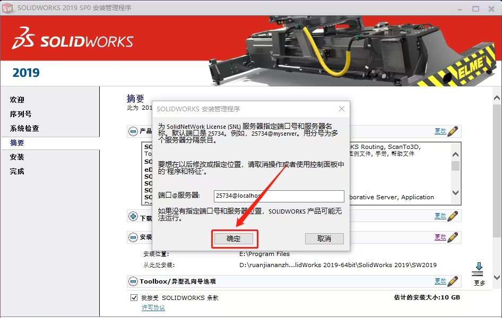Expand the 下载 options section
This screenshot has width=502, height=318.
133,216
